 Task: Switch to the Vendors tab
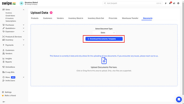tap(60, 18)
